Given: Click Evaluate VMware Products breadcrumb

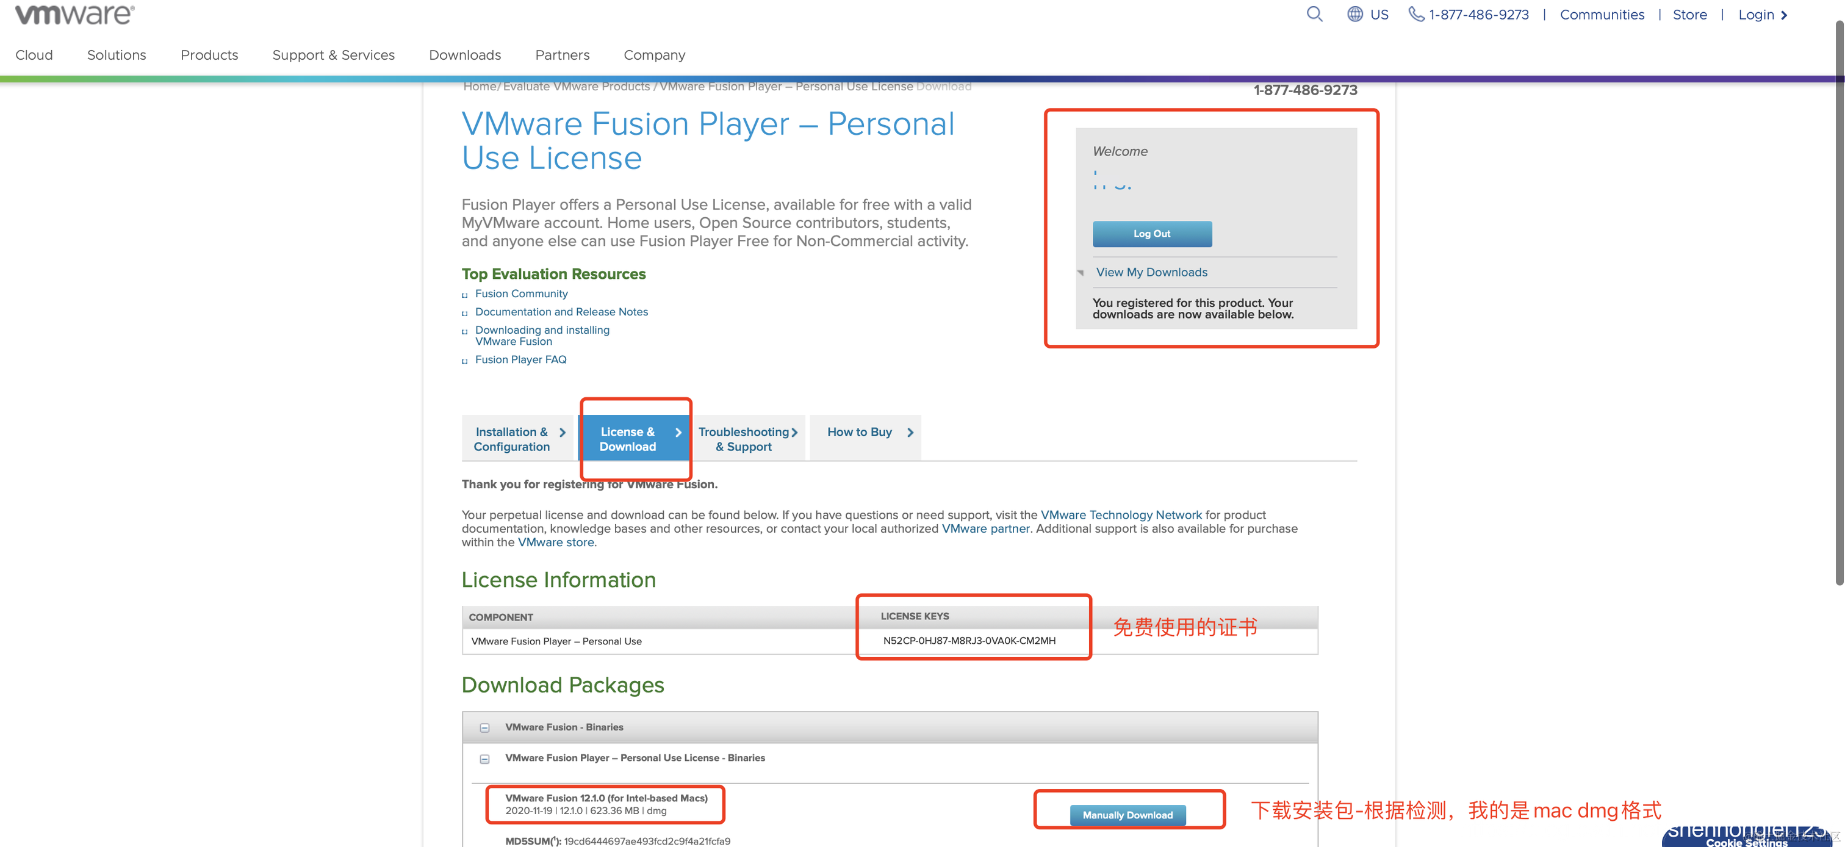Looking at the screenshot, I should pyautogui.click(x=576, y=86).
